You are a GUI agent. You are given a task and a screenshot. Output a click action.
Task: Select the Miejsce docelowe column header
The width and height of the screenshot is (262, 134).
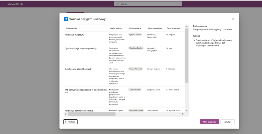[155, 28]
